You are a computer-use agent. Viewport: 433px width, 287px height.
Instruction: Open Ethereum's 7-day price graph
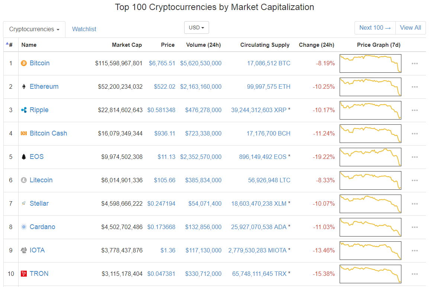[370, 87]
